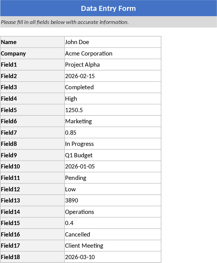Select the Field10 date 2026-01-05
Screen dimensions: 217x263
tap(113, 167)
